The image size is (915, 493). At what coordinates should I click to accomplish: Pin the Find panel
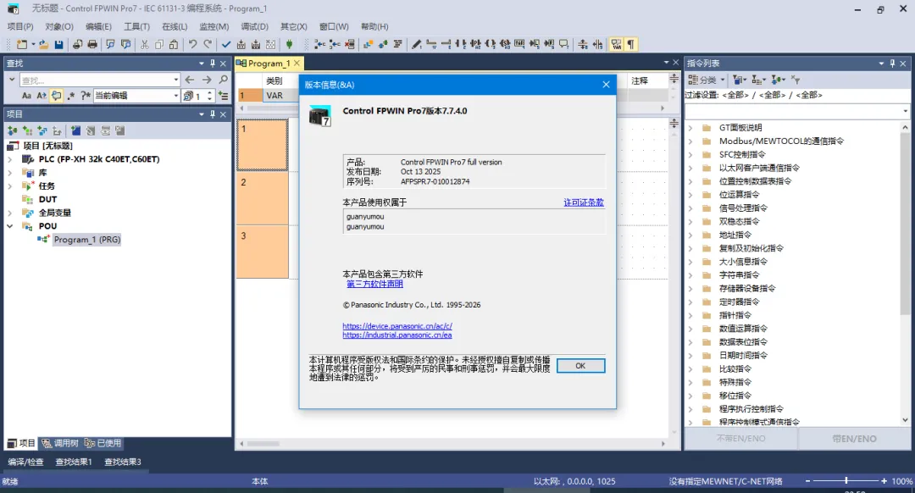213,63
